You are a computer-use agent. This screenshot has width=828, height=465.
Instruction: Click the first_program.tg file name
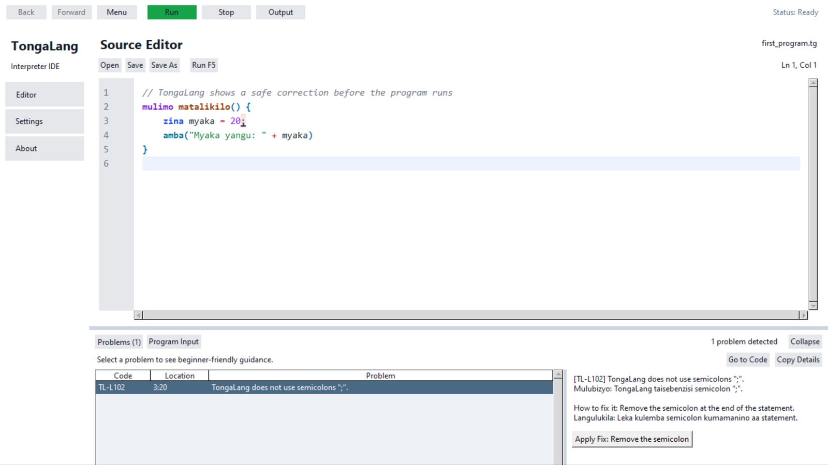click(789, 43)
